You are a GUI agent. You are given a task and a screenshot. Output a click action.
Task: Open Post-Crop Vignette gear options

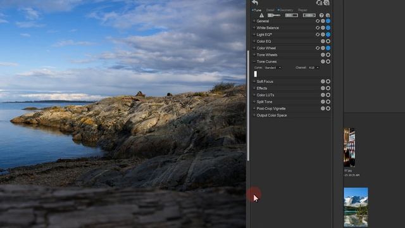click(x=323, y=108)
